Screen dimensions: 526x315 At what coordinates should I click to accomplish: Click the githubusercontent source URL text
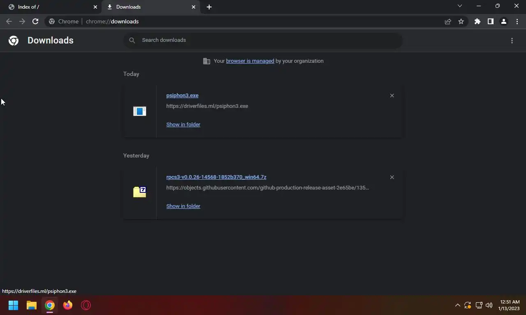[268, 188]
